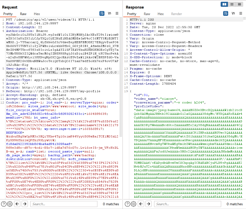Toggle word wrap icon in Request panel
Image resolution: width=246 pixels, height=209 pixels.
point(102,14)
